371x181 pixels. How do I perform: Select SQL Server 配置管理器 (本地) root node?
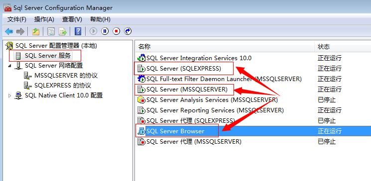click(x=56, y=46)
